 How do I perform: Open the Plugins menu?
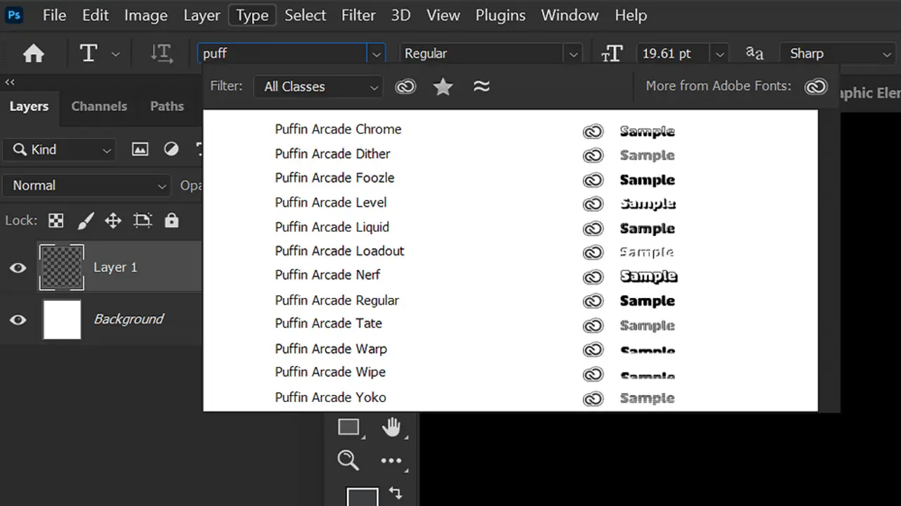point(500,15)
